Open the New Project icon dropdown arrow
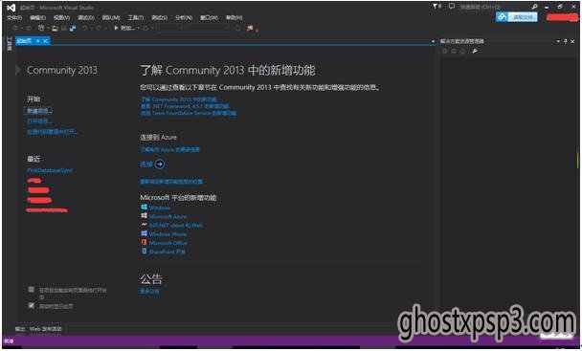 click(x=48, y=28)
